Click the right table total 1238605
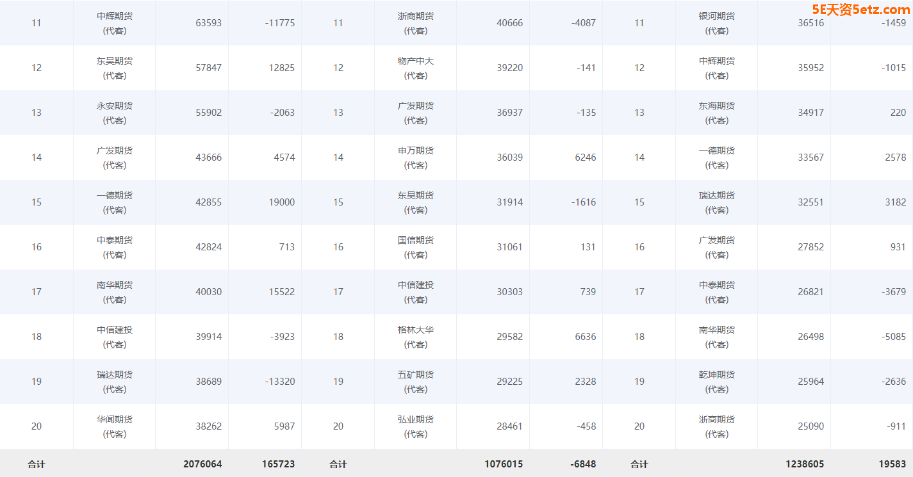 805,464
